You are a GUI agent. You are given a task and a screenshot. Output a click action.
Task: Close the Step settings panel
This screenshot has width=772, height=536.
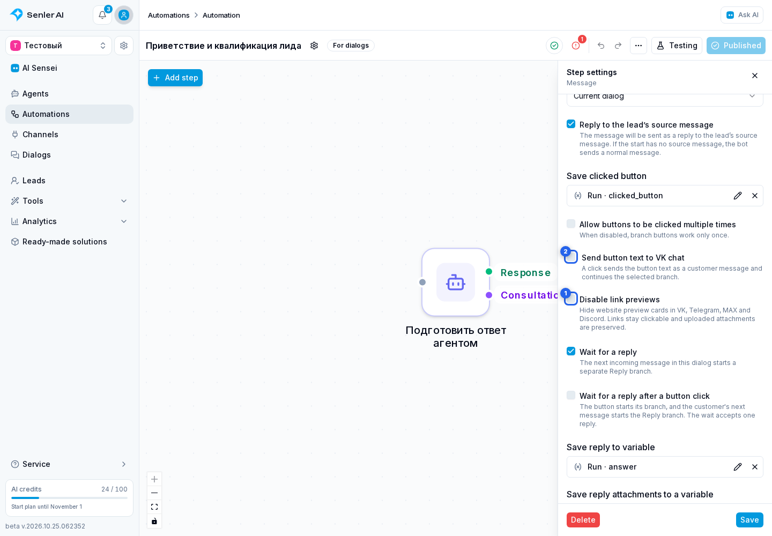tap(755, 76)
